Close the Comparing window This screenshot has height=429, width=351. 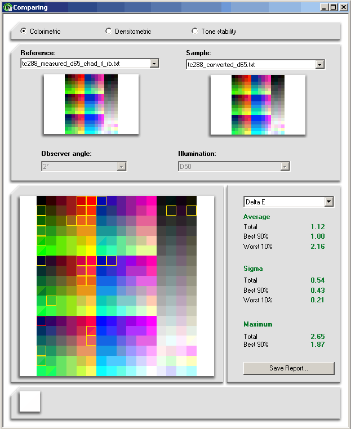(343, 7)
